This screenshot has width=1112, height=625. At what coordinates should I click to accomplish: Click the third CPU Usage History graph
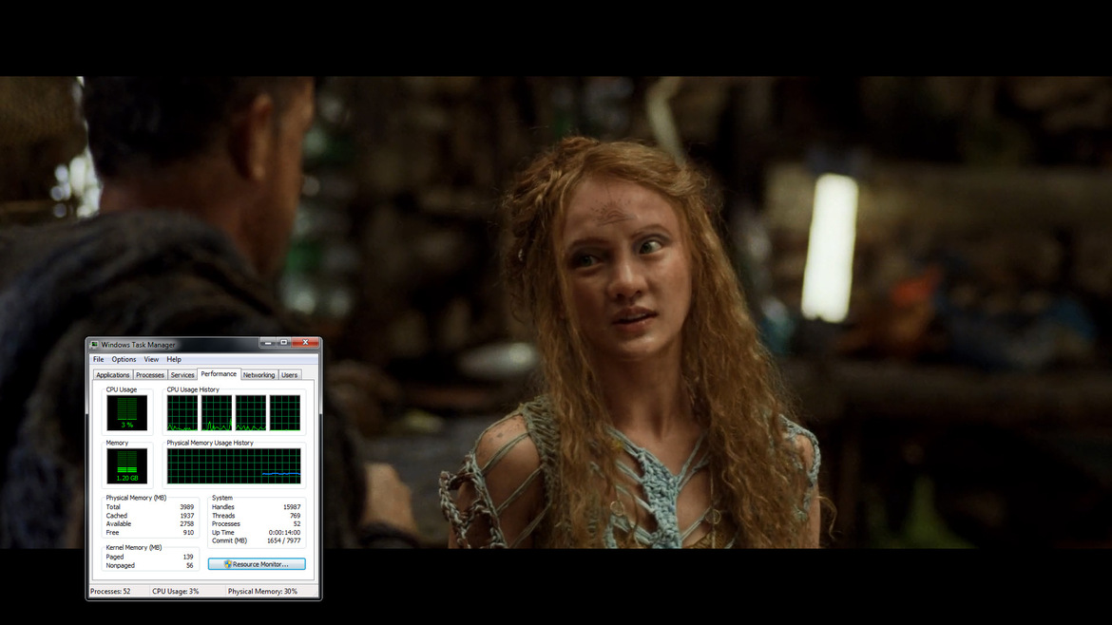pyautogui.click(x=250, y=413)
